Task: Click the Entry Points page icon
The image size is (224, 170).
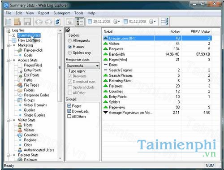Action: pos(20,70)
